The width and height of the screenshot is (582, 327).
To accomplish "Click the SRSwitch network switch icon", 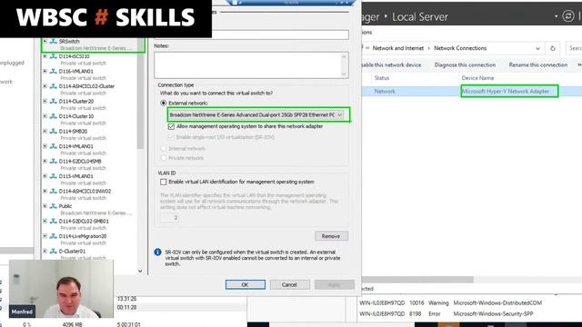I will [x=53, y=41].
